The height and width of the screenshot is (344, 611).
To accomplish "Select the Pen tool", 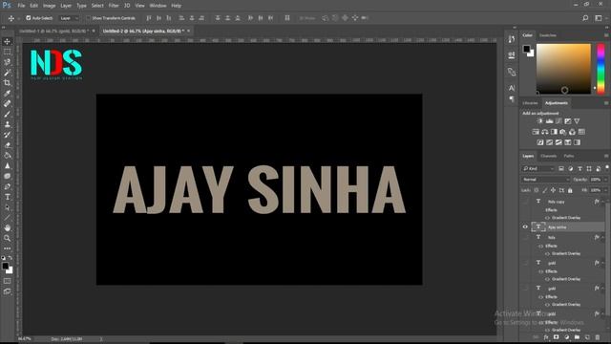I will pos(7,186).
